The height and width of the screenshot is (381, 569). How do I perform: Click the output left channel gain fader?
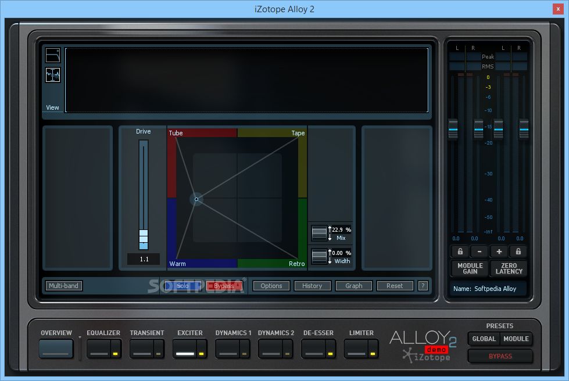499,129
